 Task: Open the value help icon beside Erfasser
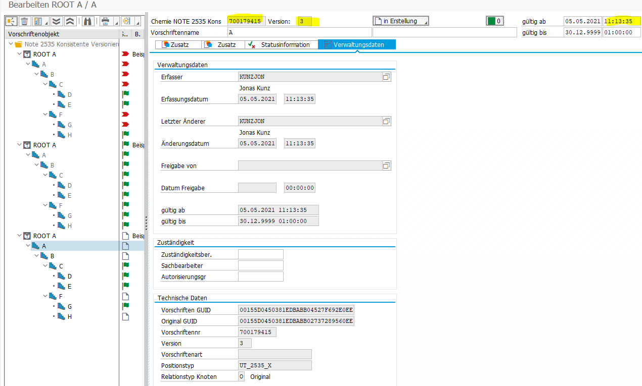(x=386, y=77)
